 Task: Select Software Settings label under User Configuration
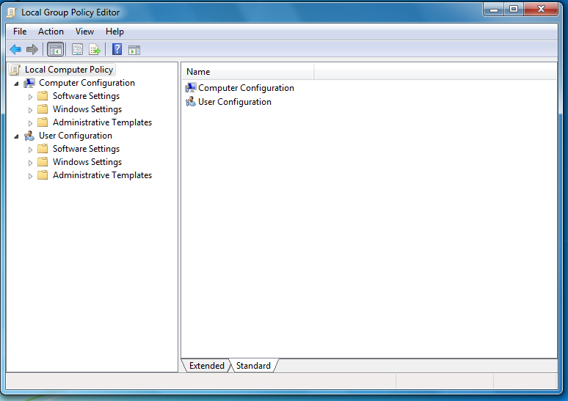pyautogui.click(x=86, y=149)
